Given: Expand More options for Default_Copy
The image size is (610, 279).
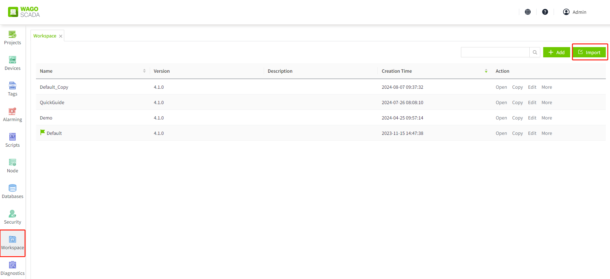Looking at the screenshot, I should 547,87.
